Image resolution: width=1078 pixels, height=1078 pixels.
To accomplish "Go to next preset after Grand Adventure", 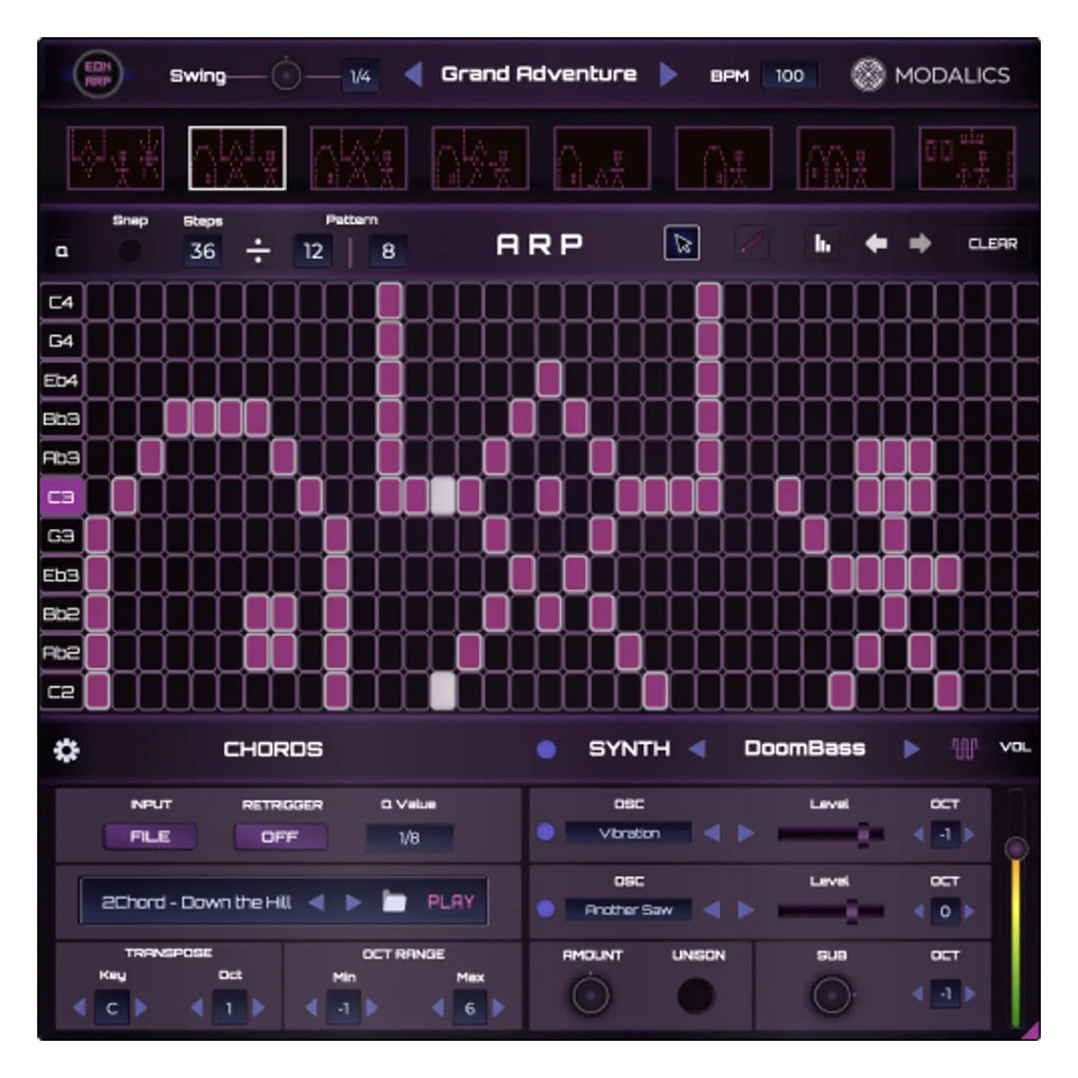I will [x=667, y=74].
